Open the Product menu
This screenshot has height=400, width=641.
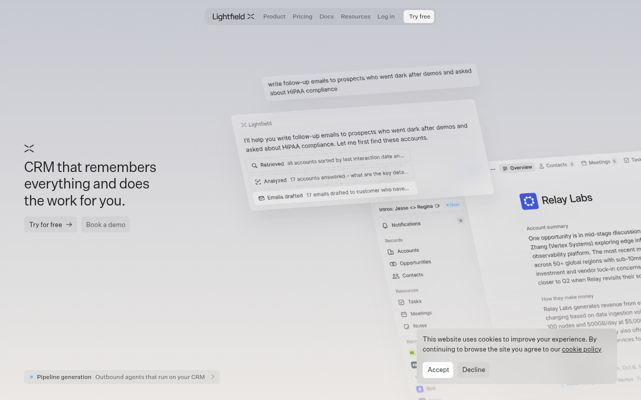(274, 16)
